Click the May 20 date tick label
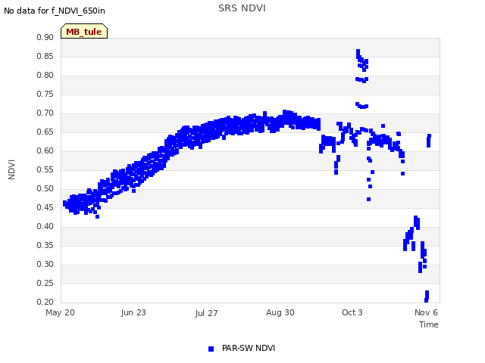Screen dimensions: 485x363 coord(60,312)
